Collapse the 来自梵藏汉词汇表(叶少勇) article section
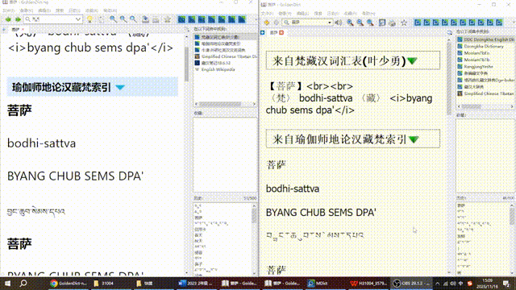Image resolution: width=516 pixels, height=290 pixels. tap(412, 61)
